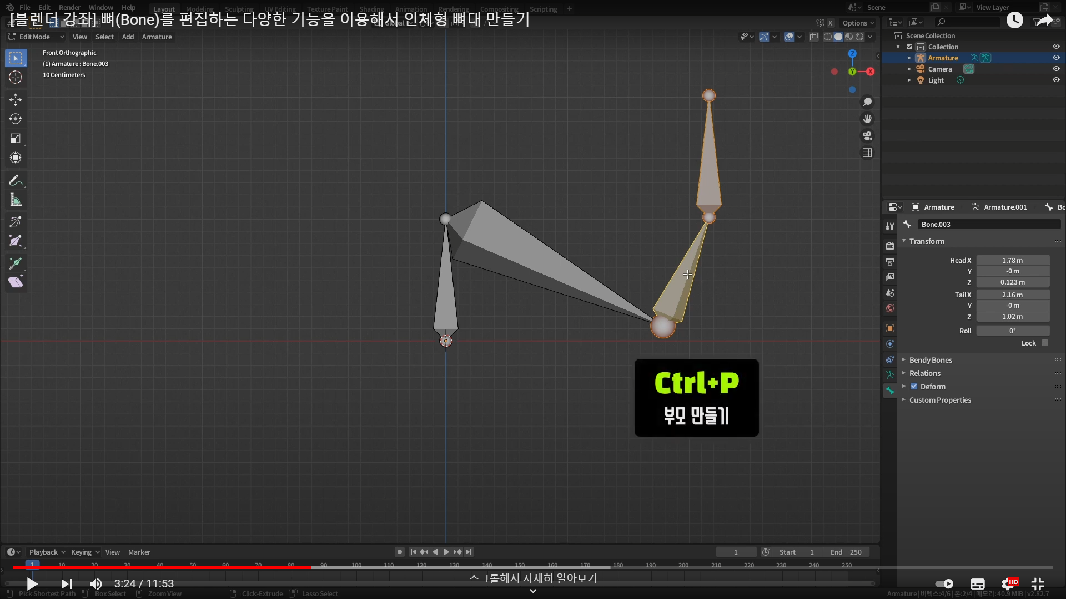Toggle camera view icon in viewport
1066x599 pixels.
867,136
